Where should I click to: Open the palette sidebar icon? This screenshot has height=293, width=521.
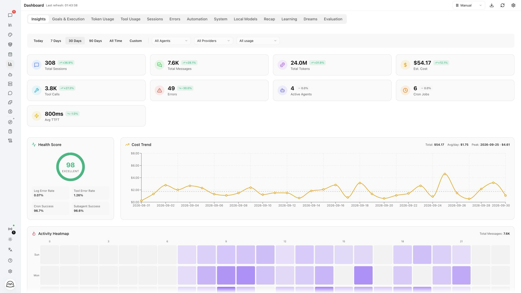pyautogui.click(x=10, y=35)
